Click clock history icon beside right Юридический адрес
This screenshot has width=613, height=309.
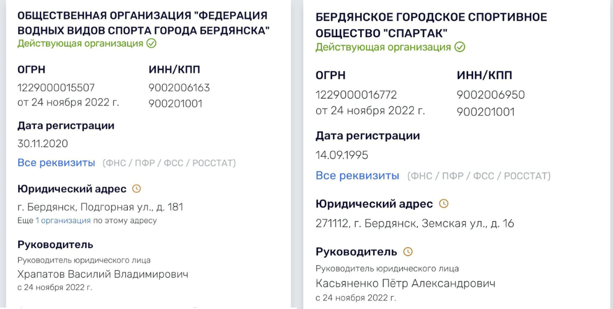[x=443, y=204]
